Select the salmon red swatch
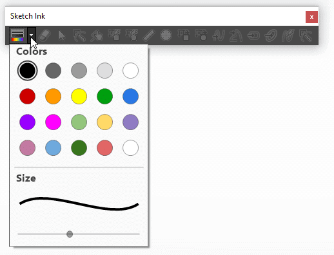Image resolution: width=334 pixels, height=255 pixels. tap(104, 148)
